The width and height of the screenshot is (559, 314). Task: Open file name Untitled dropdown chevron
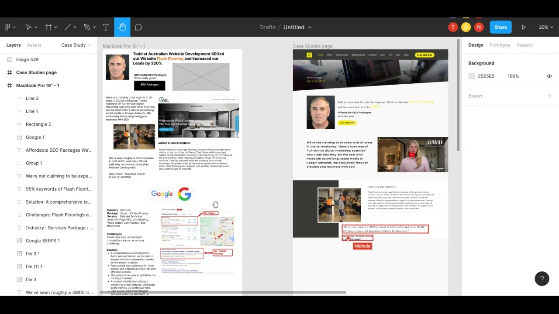pyautogui.click(x=310, y=27)
